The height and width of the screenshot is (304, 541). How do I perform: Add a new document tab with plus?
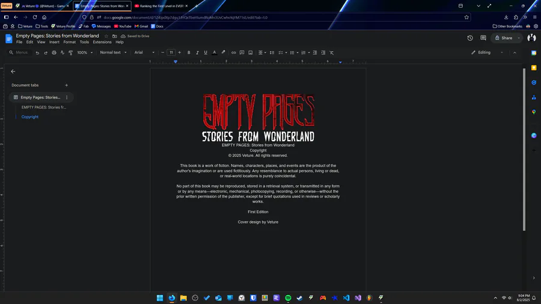coord(67,85)
